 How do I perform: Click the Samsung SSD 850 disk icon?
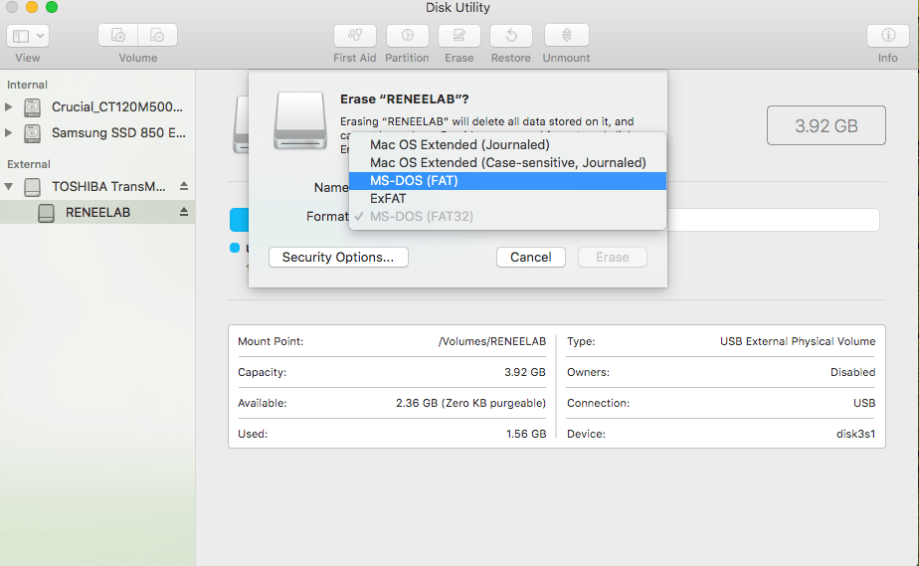(32, 133)
